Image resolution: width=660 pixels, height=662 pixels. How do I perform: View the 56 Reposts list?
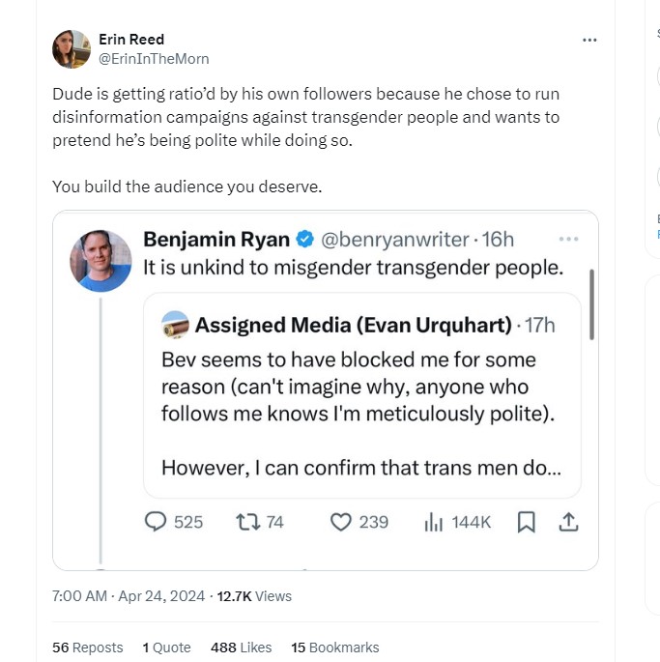[x=88, y=648]
